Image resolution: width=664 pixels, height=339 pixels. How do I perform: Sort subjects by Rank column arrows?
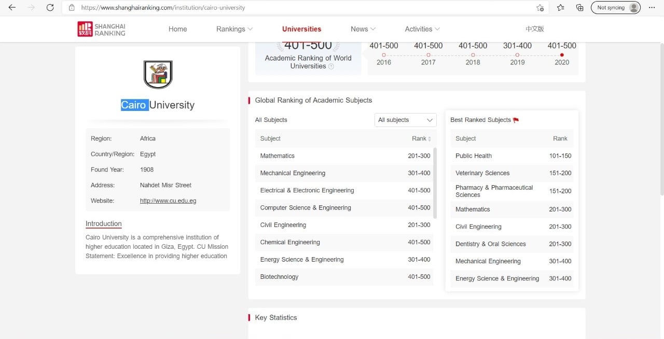pos(429,139)
